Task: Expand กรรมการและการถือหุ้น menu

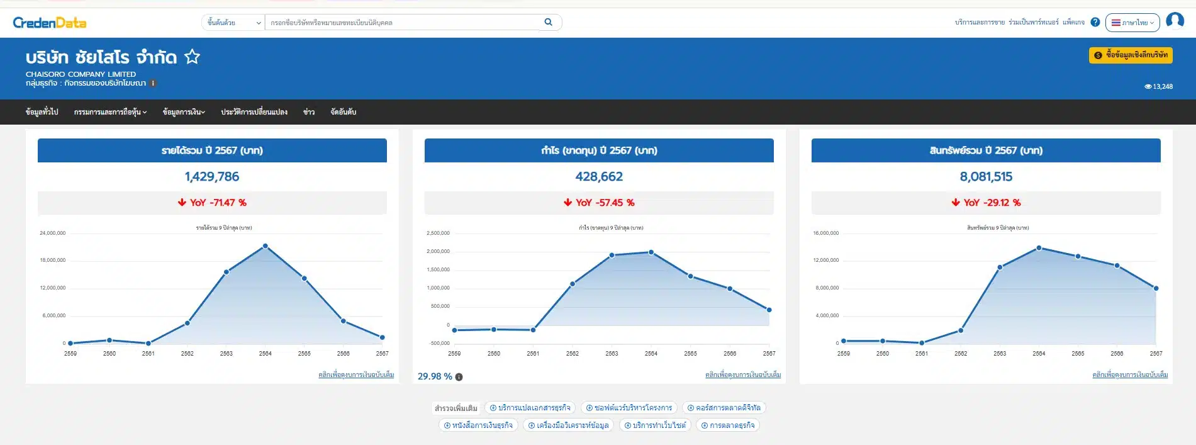Action: coord(110,112)
